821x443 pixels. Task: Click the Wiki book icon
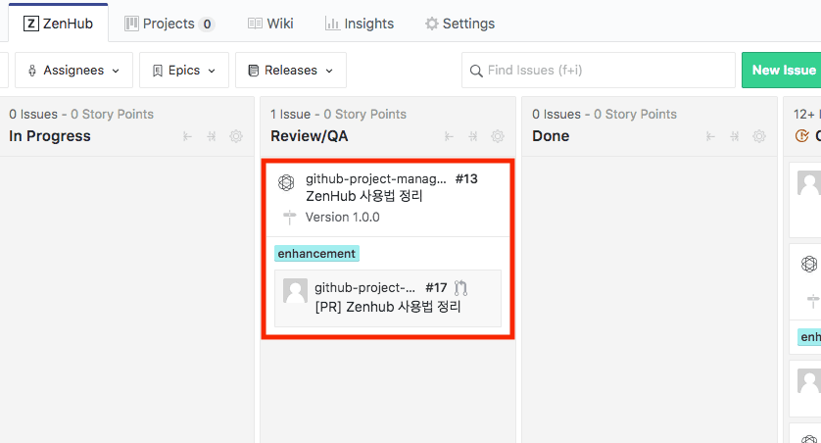[x=255, y=24]
